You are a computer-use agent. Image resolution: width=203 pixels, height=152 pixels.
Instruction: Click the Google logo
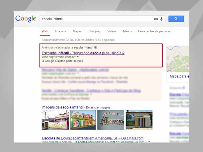pos(26,19)
